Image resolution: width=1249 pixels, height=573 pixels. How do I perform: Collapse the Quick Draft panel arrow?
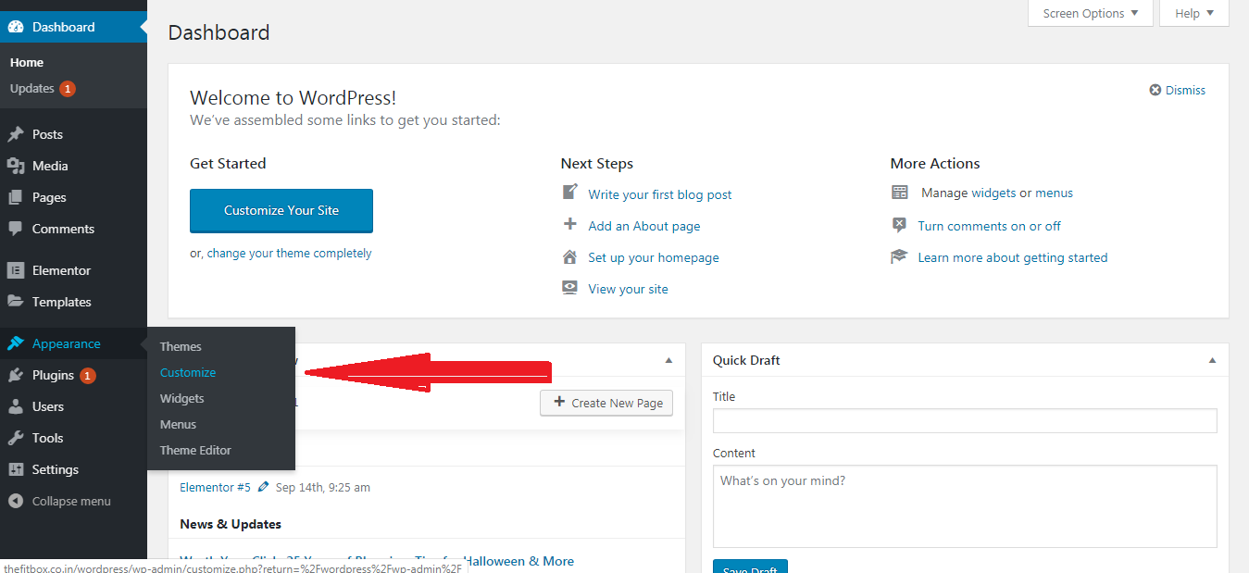pyautogui.click(x=1213, y=360)
